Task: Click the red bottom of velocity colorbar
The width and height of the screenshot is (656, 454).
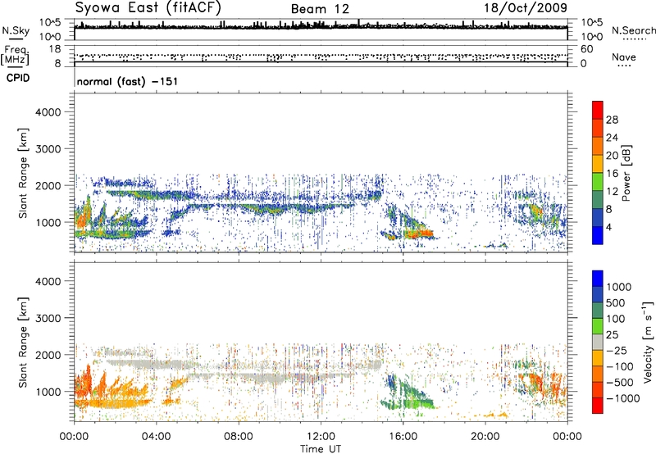Action: (x=598, y=406)
